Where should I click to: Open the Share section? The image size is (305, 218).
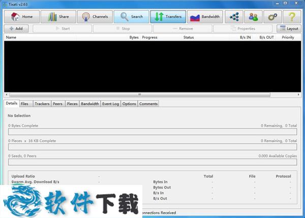(x=58, y=17)
